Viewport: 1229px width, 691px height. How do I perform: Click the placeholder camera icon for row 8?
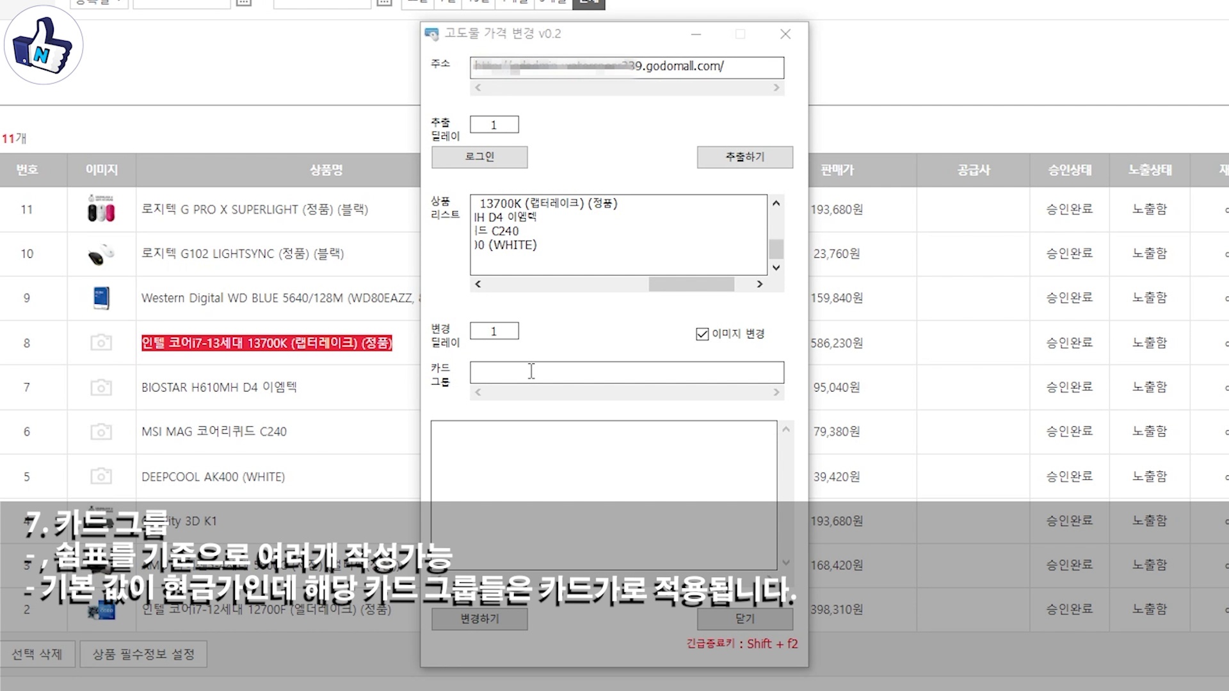click(x=101, y=343)
